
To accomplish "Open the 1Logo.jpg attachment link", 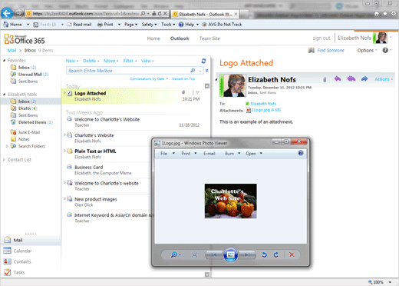I will 266,110.
